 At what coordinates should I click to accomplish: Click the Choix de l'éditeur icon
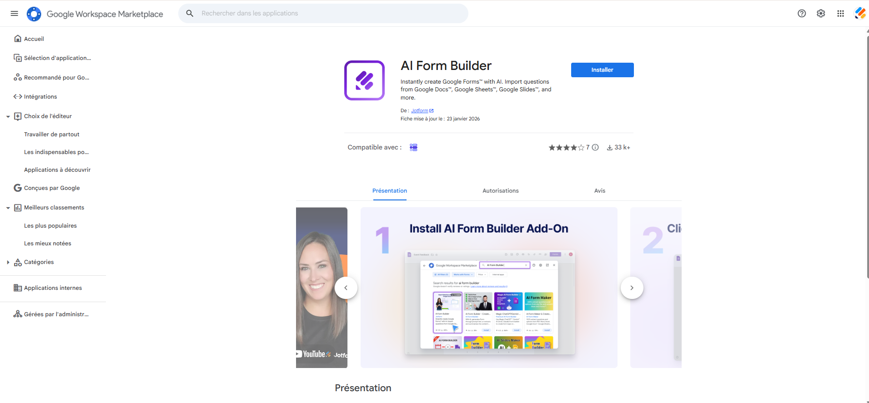click(x=18, y=116)
